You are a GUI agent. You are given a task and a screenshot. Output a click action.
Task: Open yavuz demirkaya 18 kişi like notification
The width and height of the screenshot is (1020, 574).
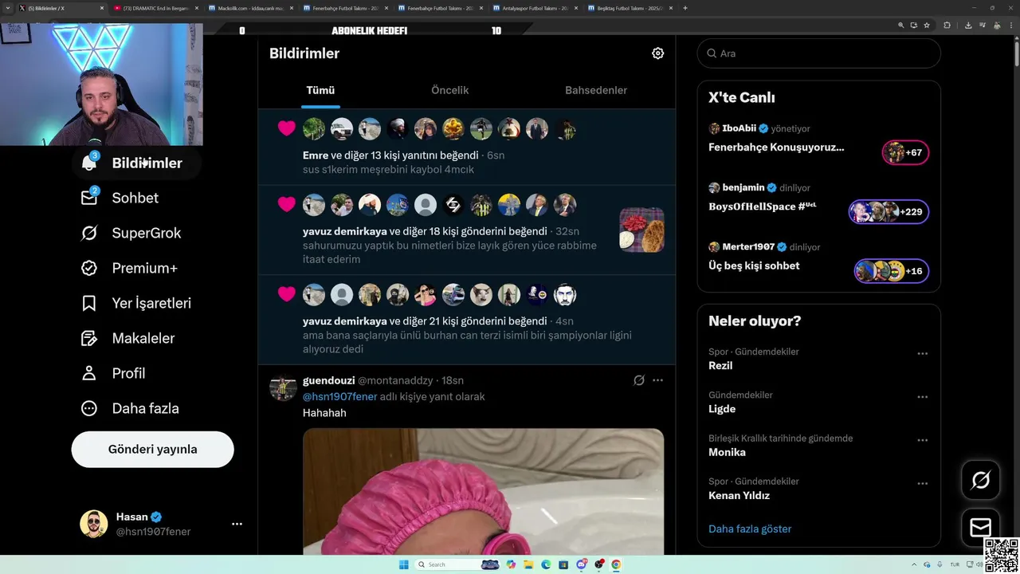pyautogui.click(x=466, y=230)
